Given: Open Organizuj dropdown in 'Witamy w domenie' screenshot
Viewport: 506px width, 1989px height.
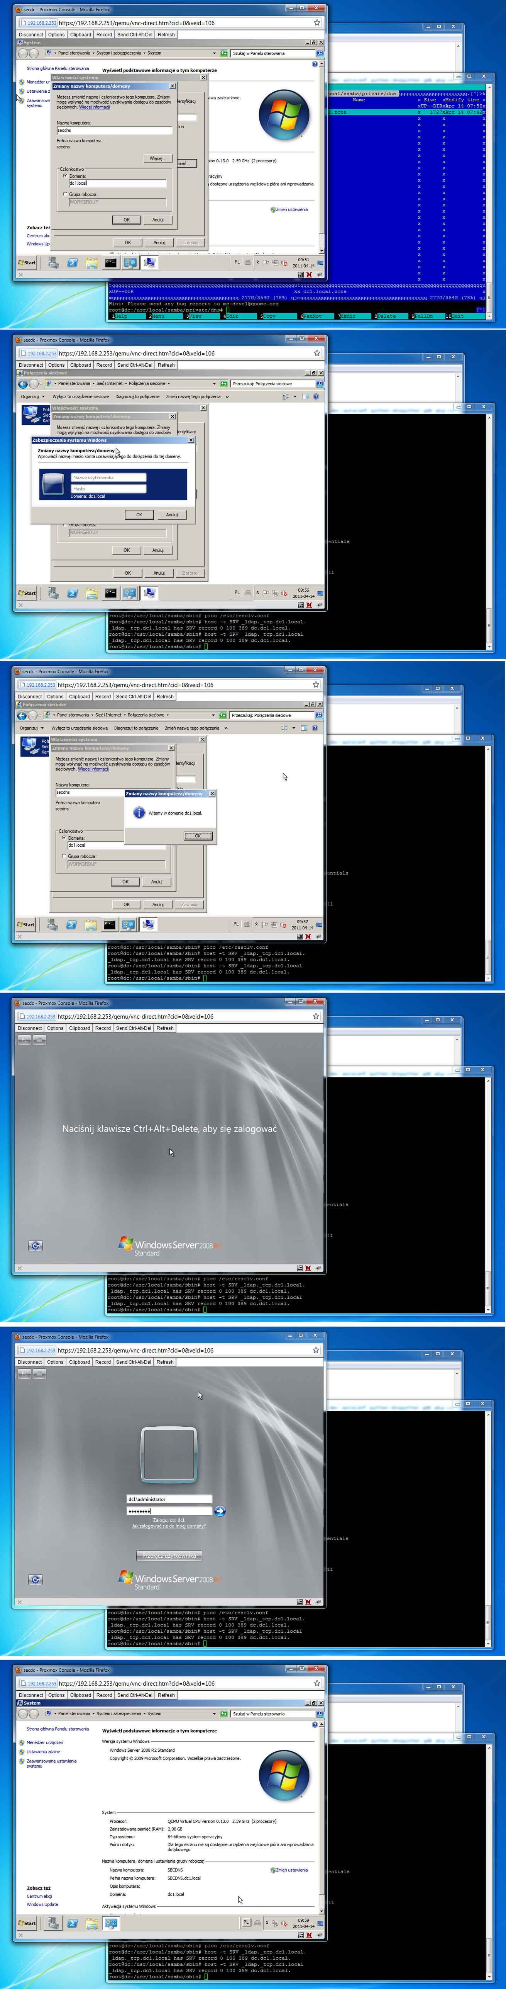Looking at the screenshot, I should point(31,728).
